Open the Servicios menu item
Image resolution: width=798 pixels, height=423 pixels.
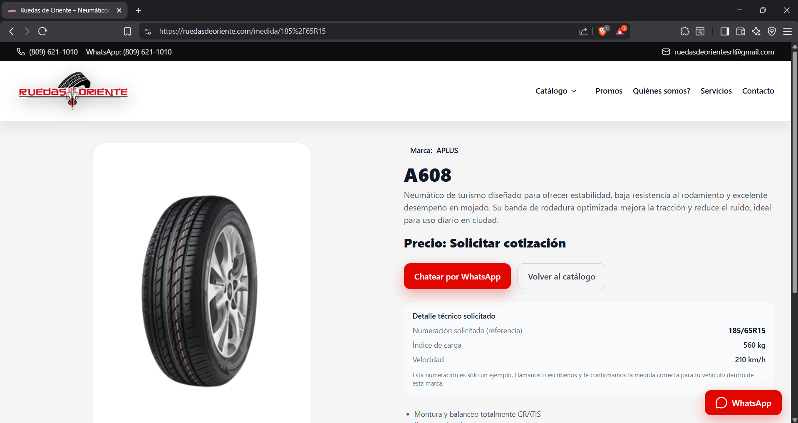click(716, 91)
